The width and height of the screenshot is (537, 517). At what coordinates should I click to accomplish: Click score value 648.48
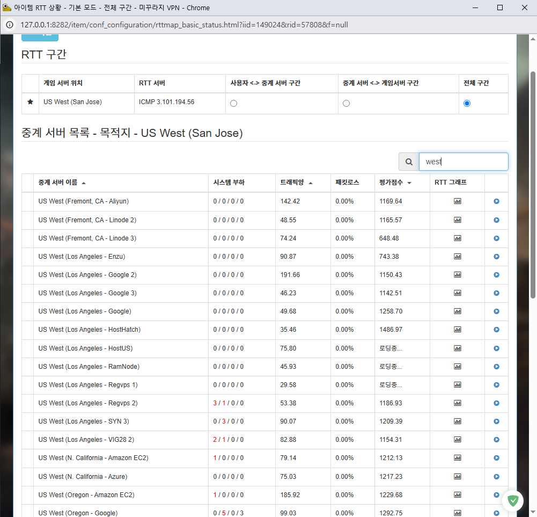[389, 238]
